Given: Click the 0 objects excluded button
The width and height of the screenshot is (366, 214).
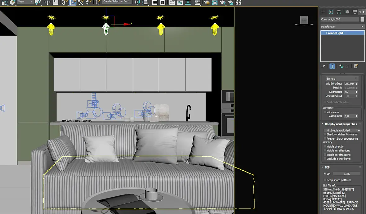Looking at the screenshot, I should [x=340, y=130].
